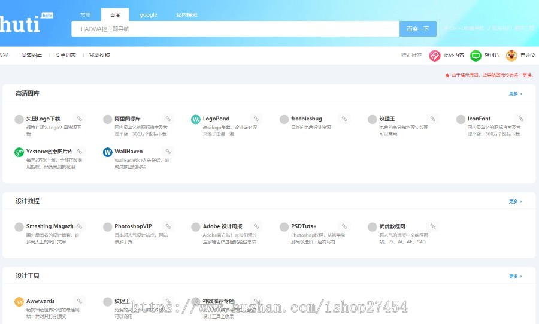This screenshot has width=539, height=324.
Task: Click freebiesbug description '最新的免费设计资源'
Action: coord(311,128)
